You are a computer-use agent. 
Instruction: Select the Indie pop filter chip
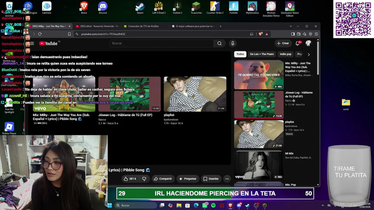tap(285, 54)
